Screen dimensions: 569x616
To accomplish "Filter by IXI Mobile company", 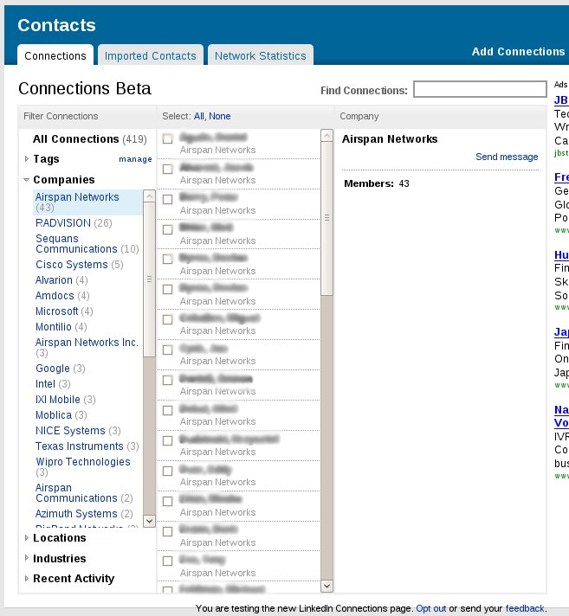I will [65, 399].
